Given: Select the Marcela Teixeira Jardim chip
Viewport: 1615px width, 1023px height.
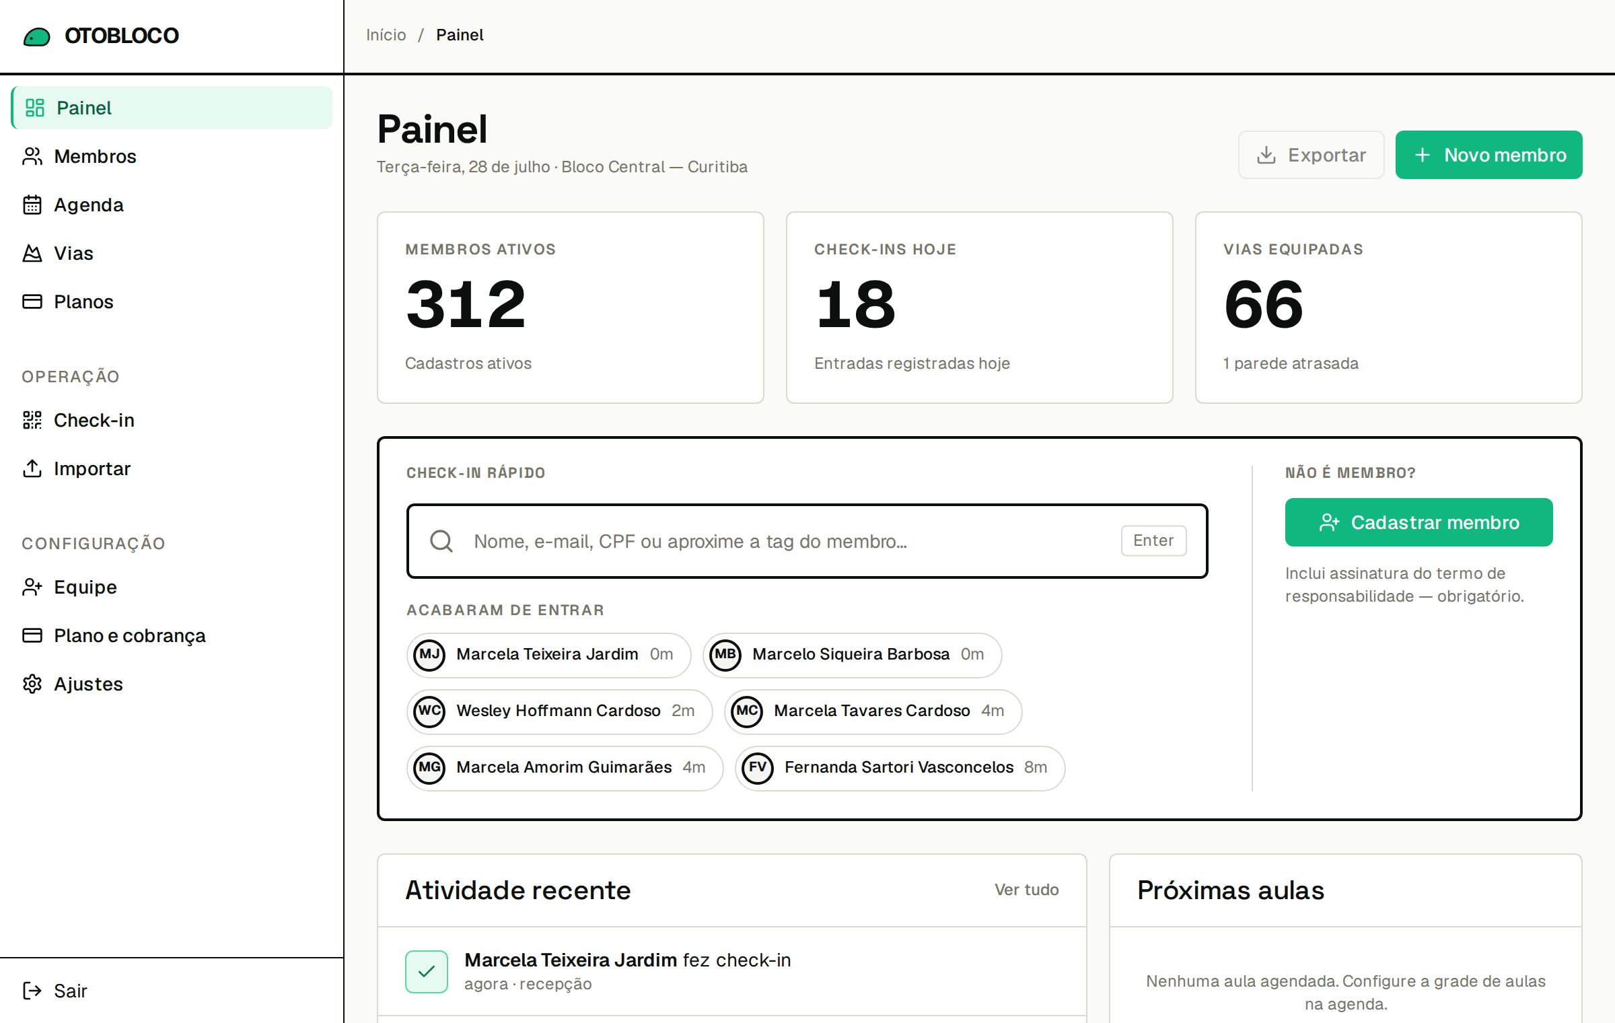Looking at the screenshot, I should point(548,655).
